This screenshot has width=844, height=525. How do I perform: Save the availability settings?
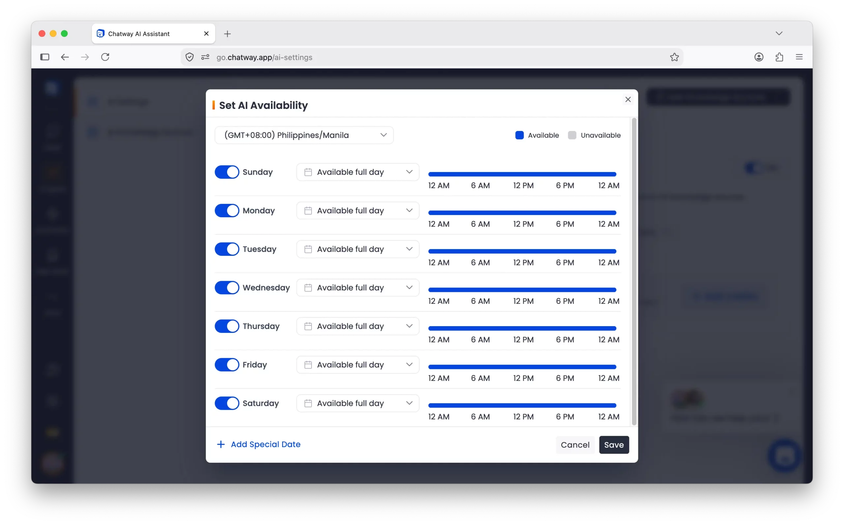pyautogui.click(x=614, y=445)
